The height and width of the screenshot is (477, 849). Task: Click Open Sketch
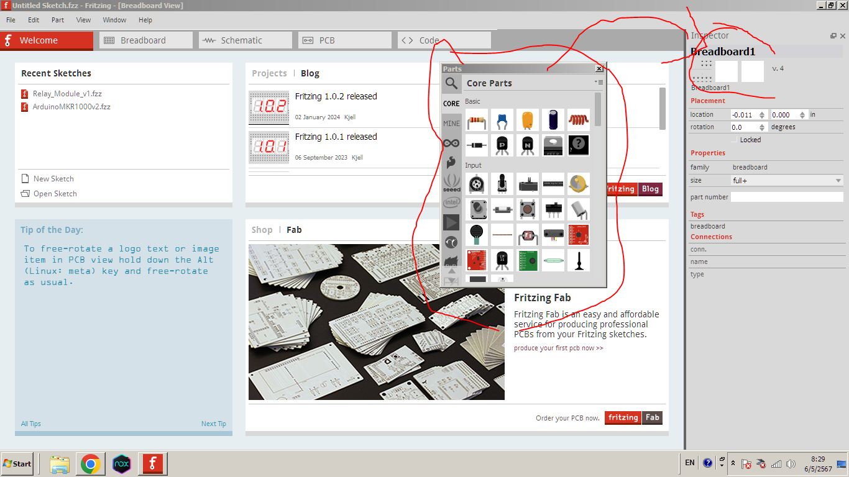(x=55, y=194)
